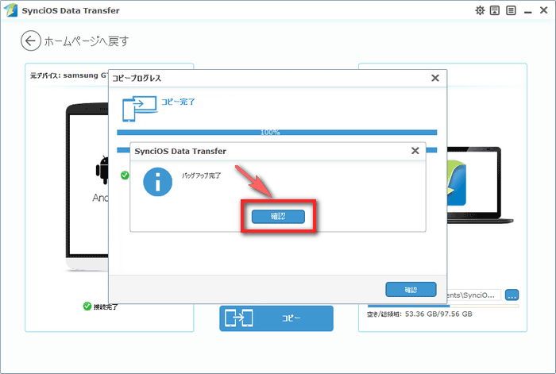This screenshot has height=374, width=556.
Task: Click the green check beside 接続完了
Action: (x=87, y=307)
